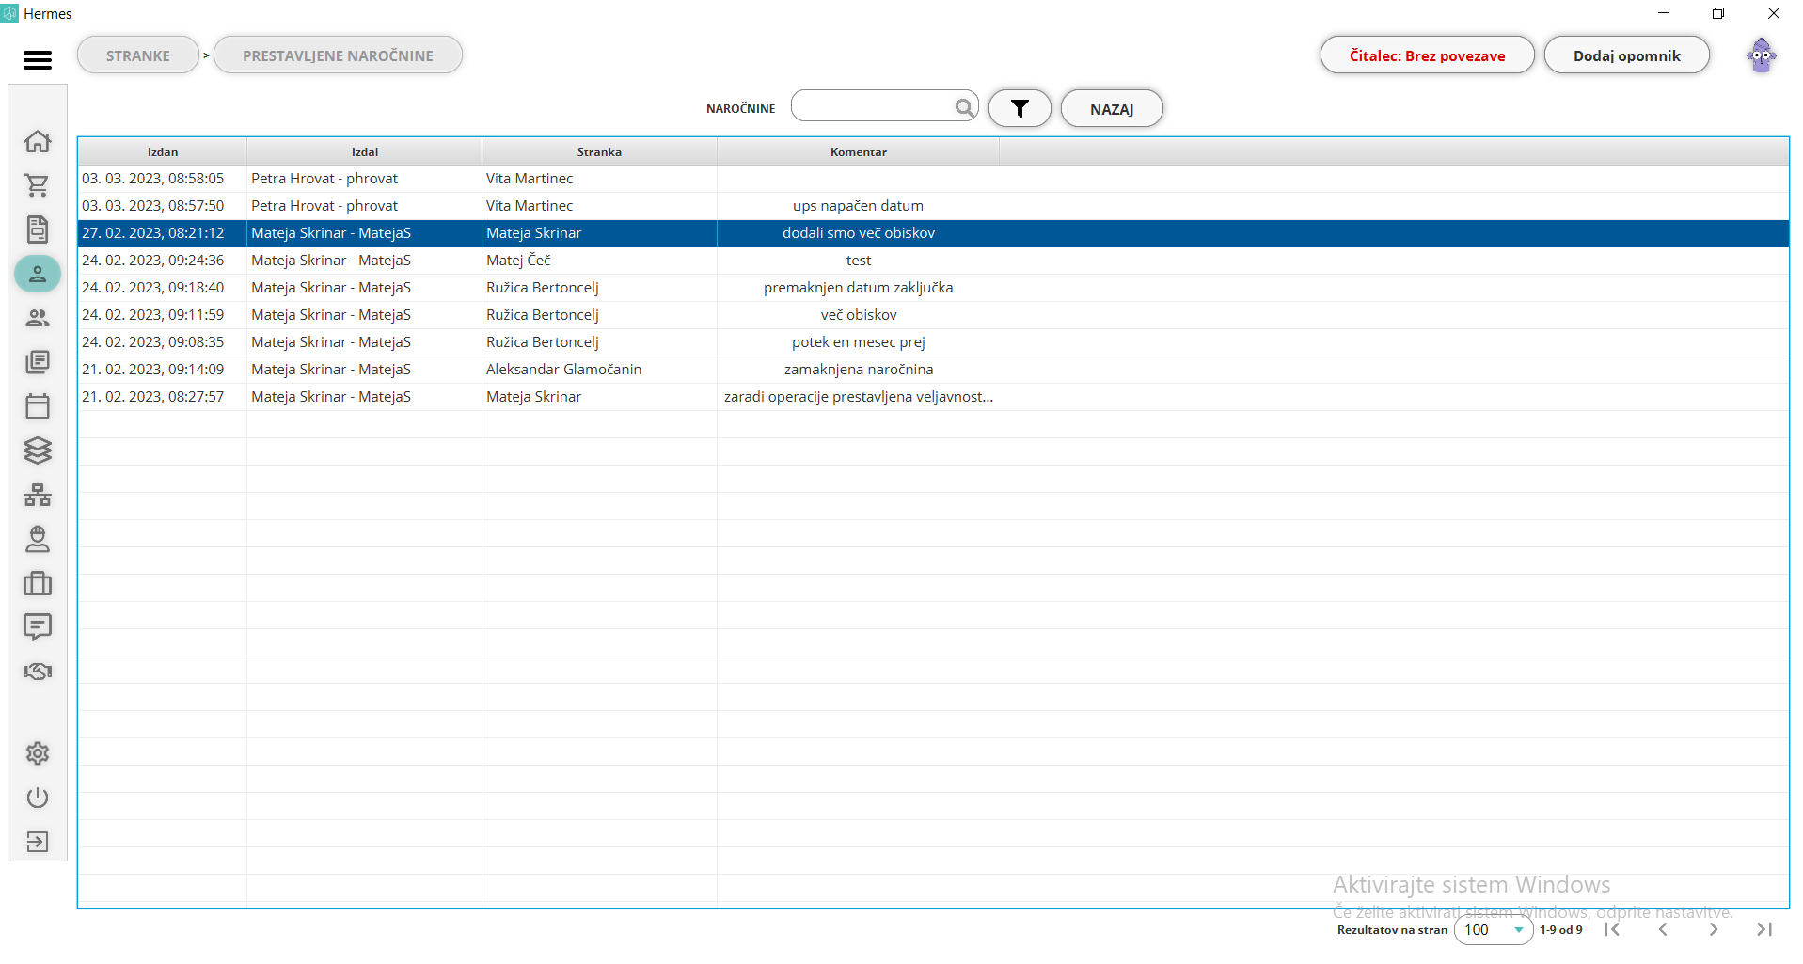
Task: Select the Aleksandar Glamočanin row
Action: (933, 370)
